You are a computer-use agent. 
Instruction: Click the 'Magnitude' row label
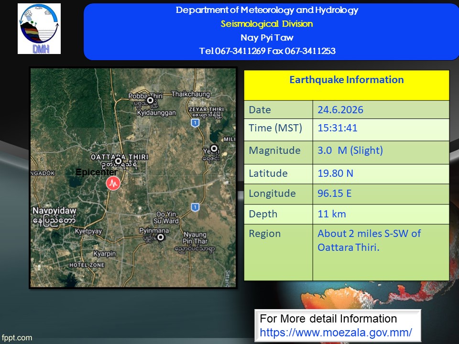(274, 150)
